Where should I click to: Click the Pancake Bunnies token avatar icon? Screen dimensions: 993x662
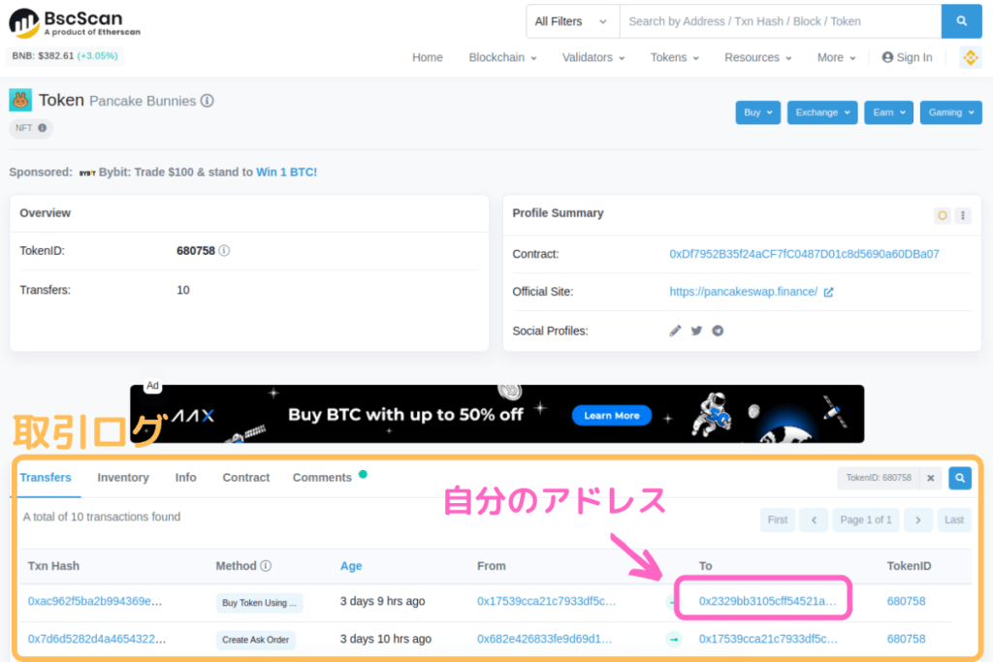[x=20, y=100]
